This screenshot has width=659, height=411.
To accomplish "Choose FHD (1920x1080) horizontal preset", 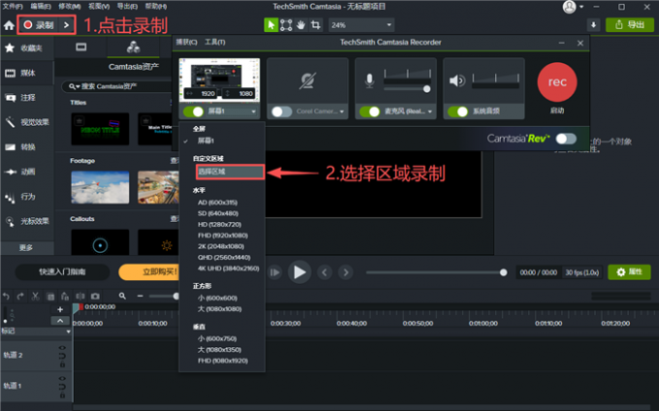I will click(222, 236).
